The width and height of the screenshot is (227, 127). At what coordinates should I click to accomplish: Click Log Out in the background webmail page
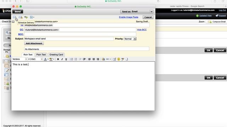point(222,10)
